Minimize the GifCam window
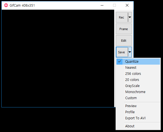 pos(102,5)
